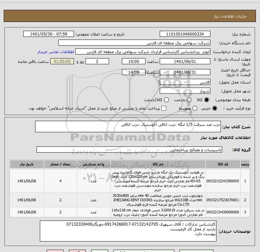Click the buyer organization name field

(134, 43)
